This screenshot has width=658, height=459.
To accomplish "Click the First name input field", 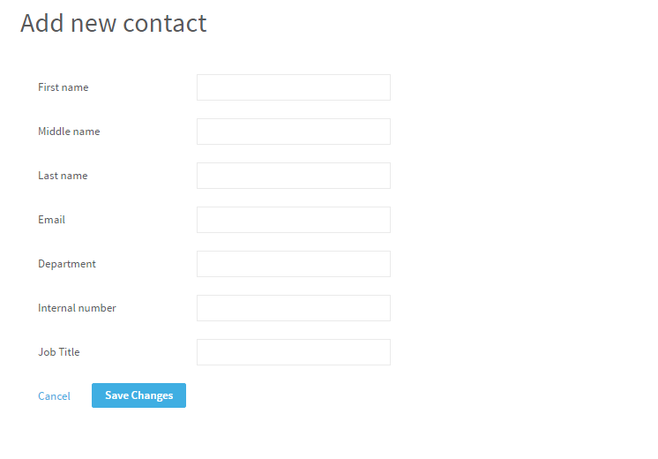I will (293, 87).
